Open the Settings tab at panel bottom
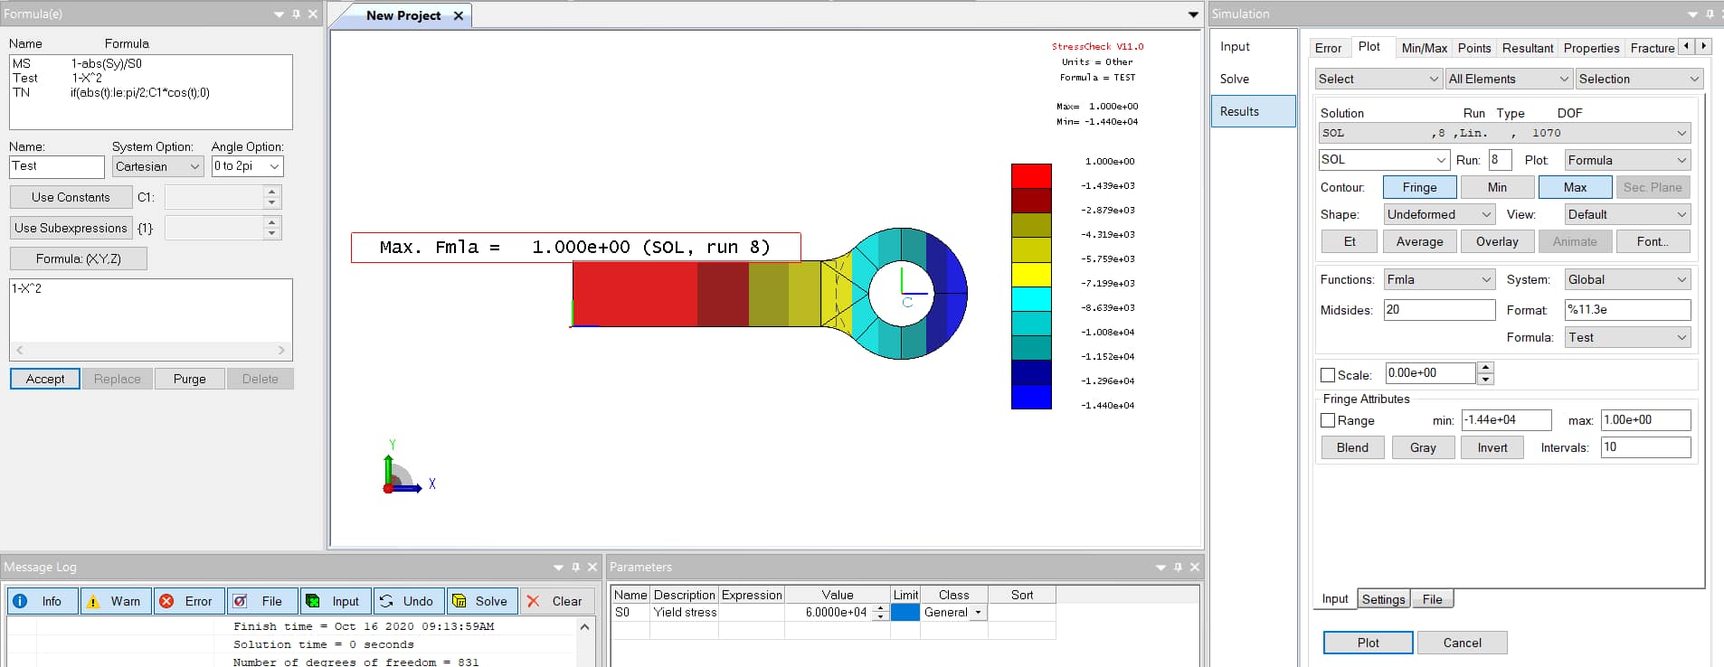 point(1383,599)
